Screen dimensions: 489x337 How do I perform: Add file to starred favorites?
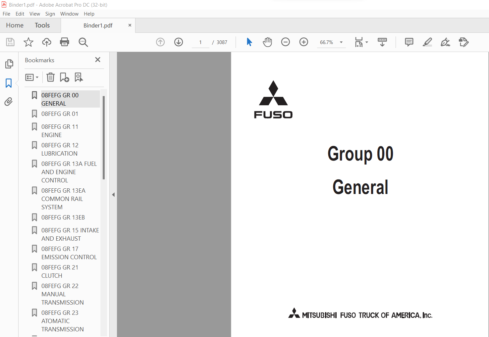(x=28, y=42)
